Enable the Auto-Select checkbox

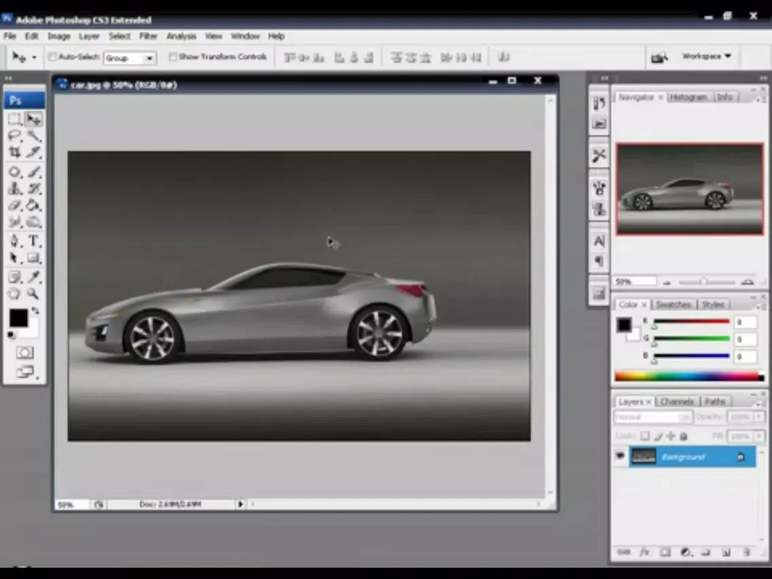[x=52, y=56]
